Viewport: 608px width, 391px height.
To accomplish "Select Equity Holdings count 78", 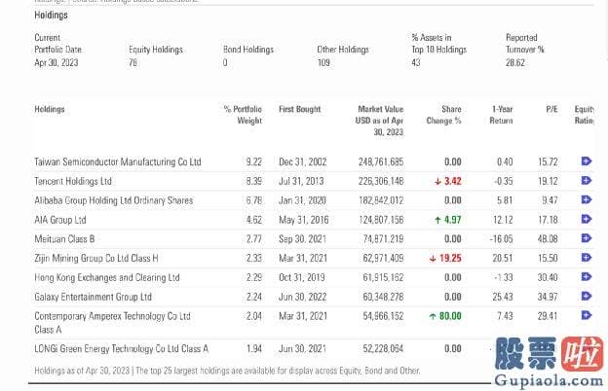I will point(133,62).
